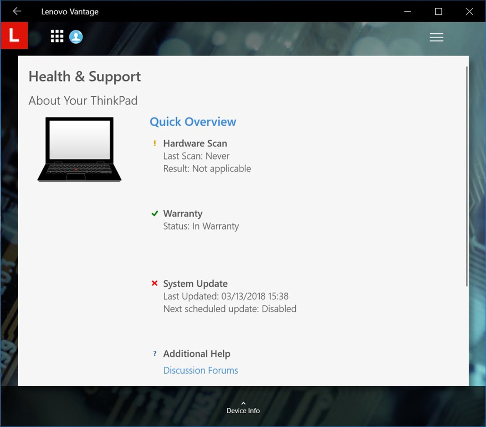
Task: Minimize the Lenovo Vantage window
Action: coord(407,12)
